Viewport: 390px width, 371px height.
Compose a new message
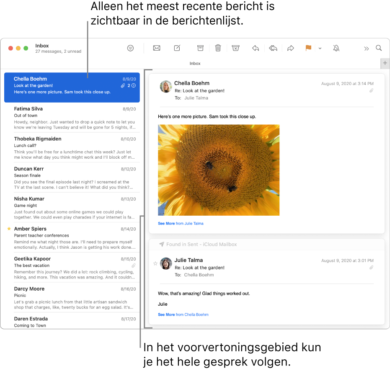click(x=177, y=48)
